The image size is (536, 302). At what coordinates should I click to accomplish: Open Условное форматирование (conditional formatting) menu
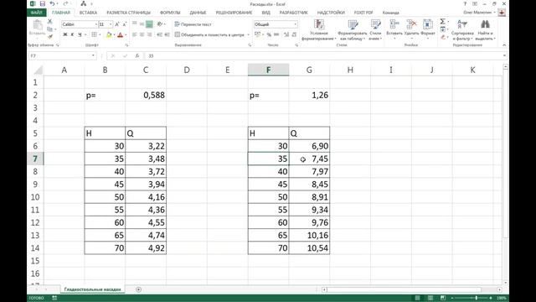[x=318, y=30]
